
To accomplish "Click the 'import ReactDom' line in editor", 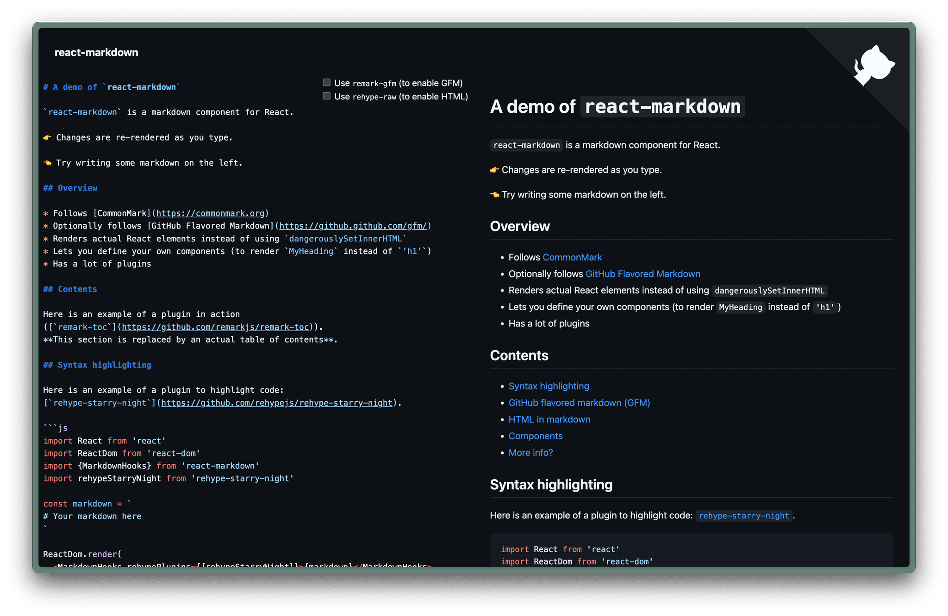I will 122,453.
